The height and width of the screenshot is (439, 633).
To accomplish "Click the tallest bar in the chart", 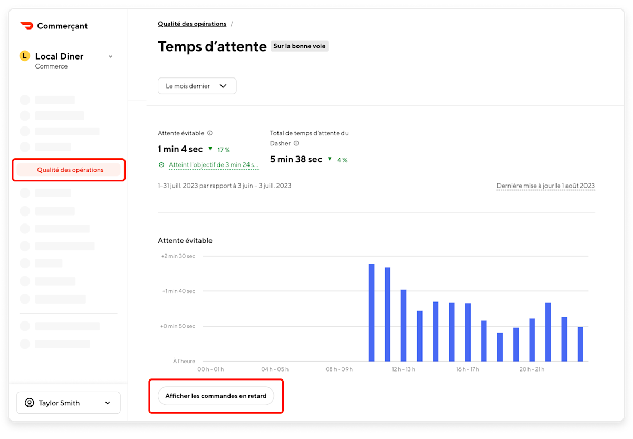I will [x=371, y=313].
